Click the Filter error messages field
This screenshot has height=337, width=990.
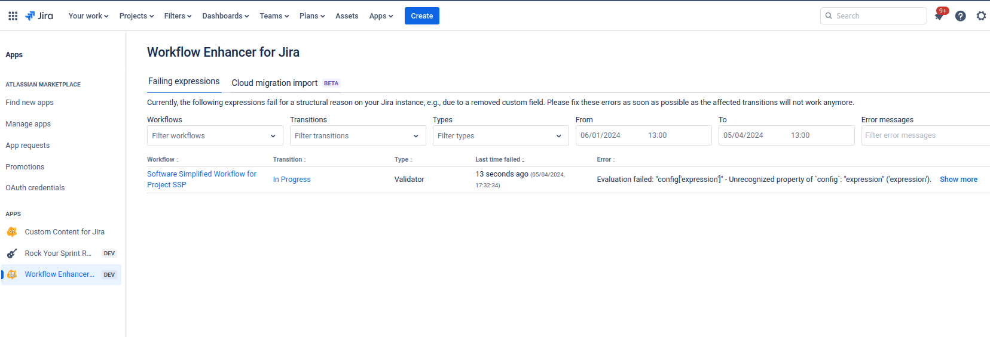tap(924, 135)
